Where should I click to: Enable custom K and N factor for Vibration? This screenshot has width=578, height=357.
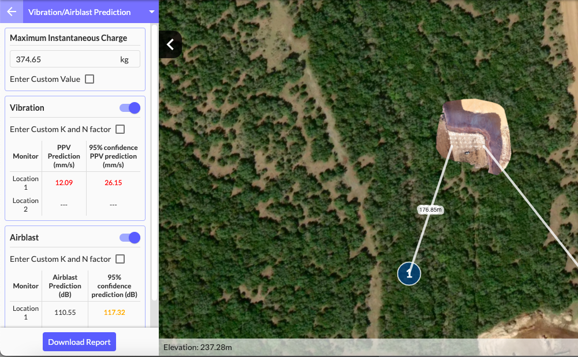(x=120, y=129)
